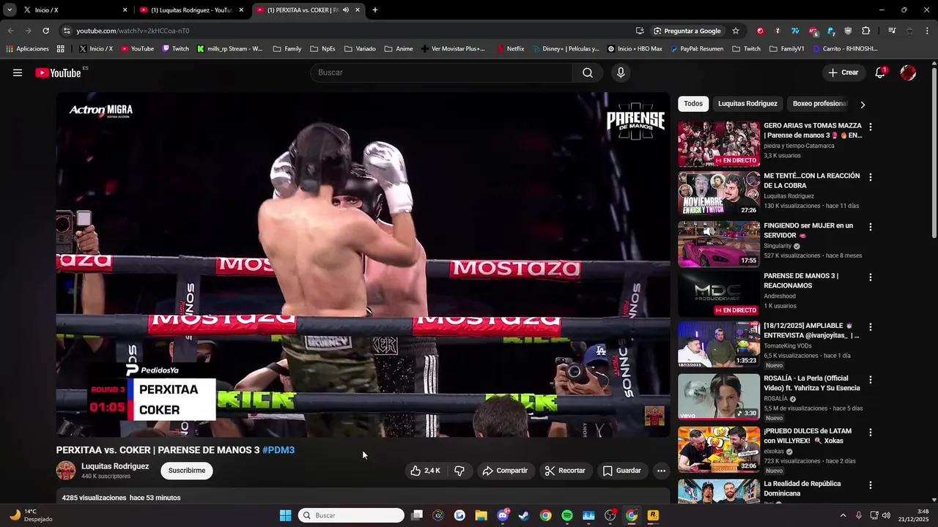Viewport: 938px width, 527px height.
Task: Show hidden system tray icons chevron
Action: pos(843,515)
